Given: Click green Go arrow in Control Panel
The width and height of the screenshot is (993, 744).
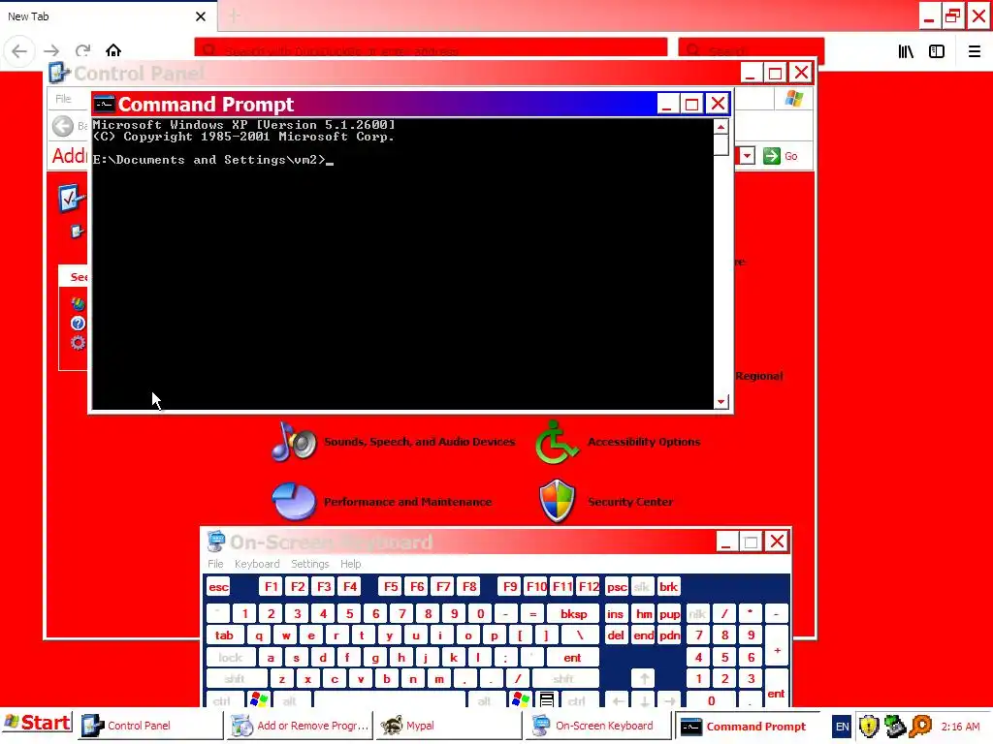Looking at the screenshot, I should coord(771,156).
